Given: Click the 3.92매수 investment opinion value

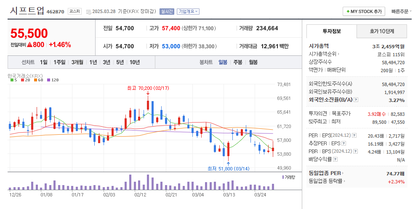Looking at the screenshot, I should (x=377, y=114).
